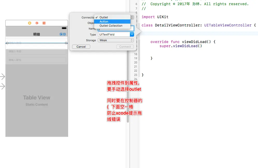This screenshot has width=258, height=168.
Task: Click the left resize handle of selected field
Action: coord(7,43)
